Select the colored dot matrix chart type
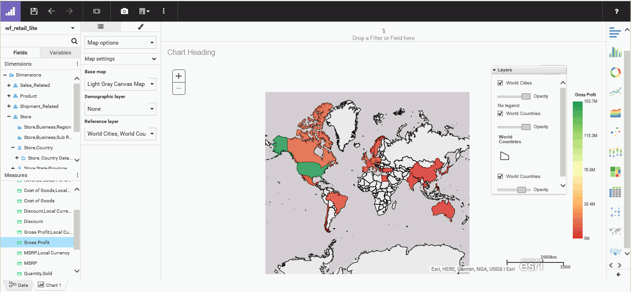Viewport: 631px width, 292px height. 615,152
